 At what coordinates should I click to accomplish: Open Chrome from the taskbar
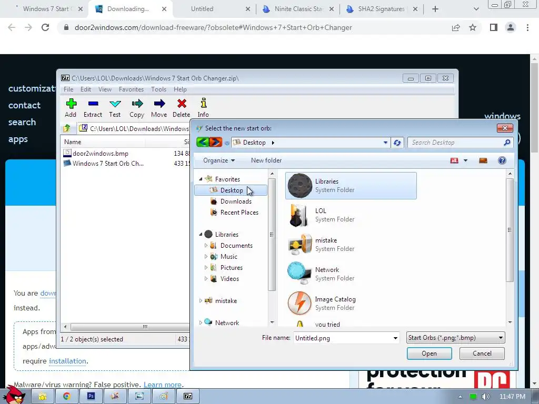pos(66,397)
